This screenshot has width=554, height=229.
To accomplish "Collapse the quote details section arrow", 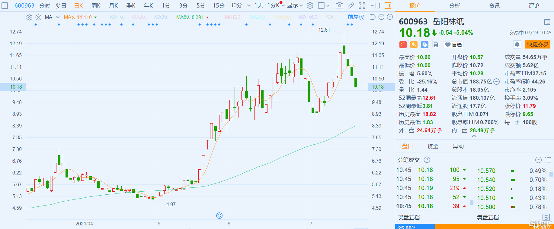I will coord(474,136).
